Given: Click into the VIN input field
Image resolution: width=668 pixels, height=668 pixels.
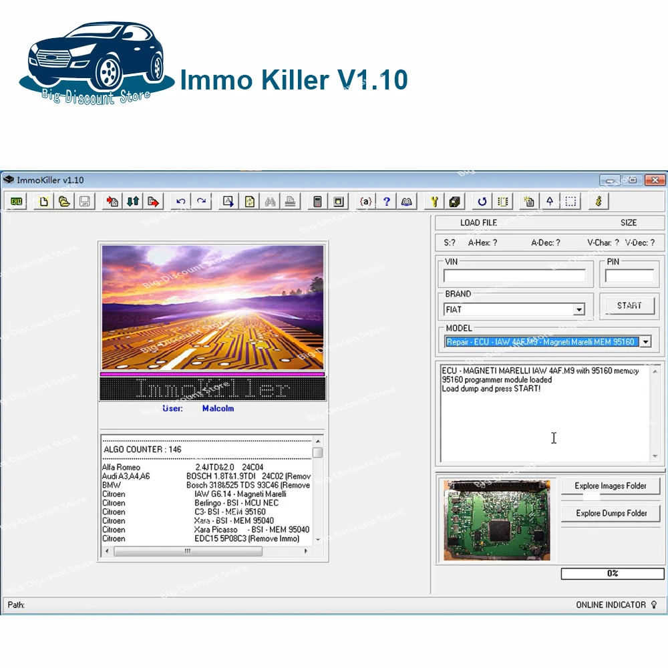Looking at the screenshot, I should (514, 276).
